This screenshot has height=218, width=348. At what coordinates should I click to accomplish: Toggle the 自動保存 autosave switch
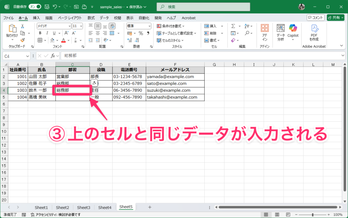[x=35, y=7]
